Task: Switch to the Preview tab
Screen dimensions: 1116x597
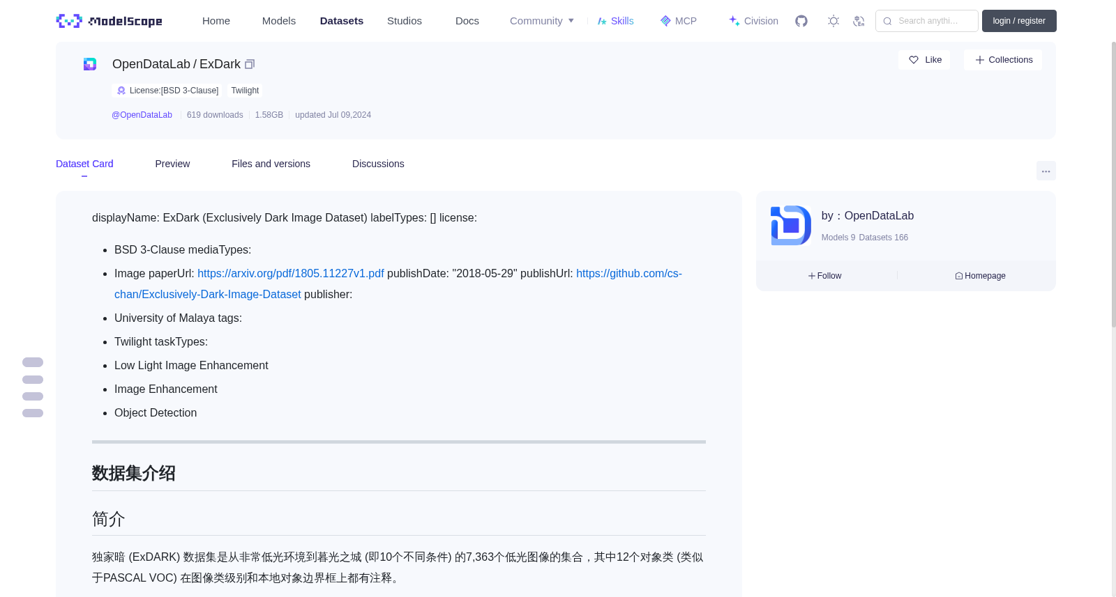Action: tap(172, 164)
